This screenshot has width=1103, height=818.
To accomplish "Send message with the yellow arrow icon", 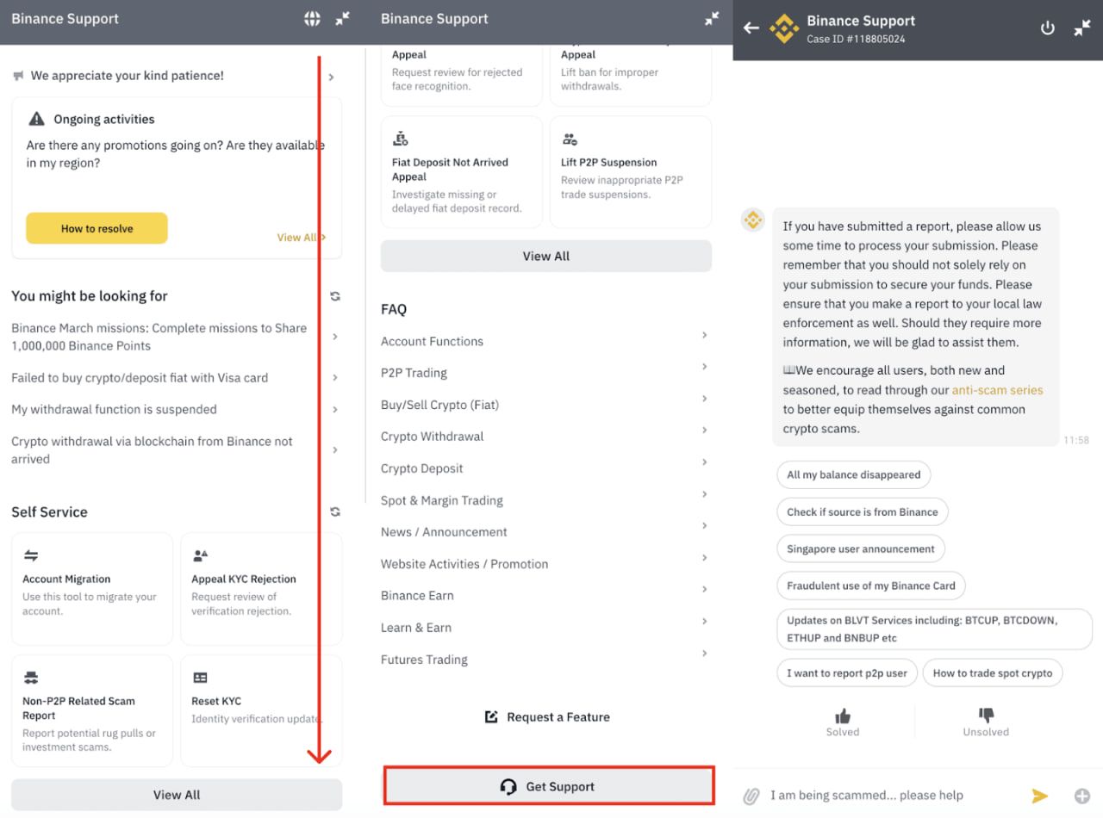I will (1040, 796).
